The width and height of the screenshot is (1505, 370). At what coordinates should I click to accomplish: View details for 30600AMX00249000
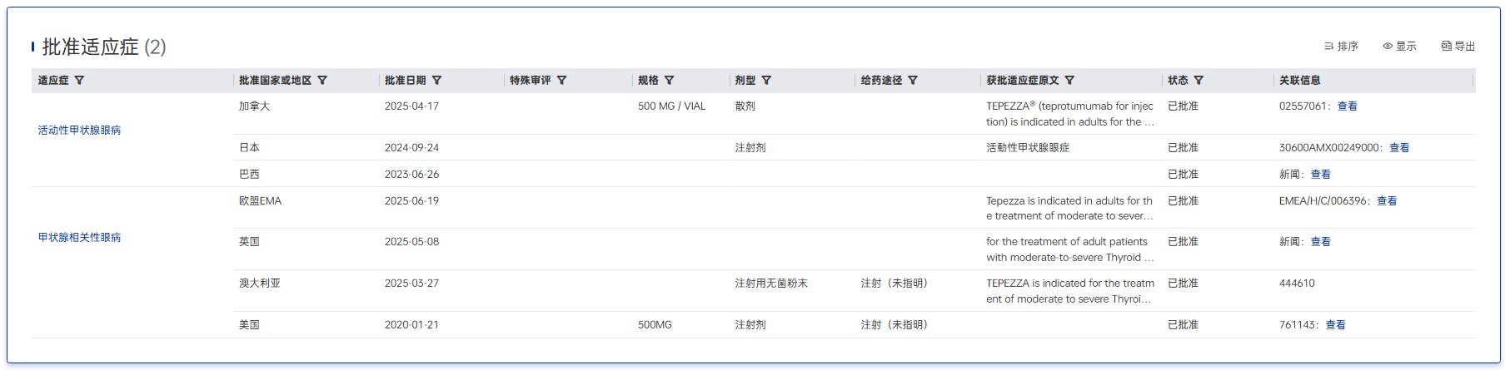(1399, 148)
